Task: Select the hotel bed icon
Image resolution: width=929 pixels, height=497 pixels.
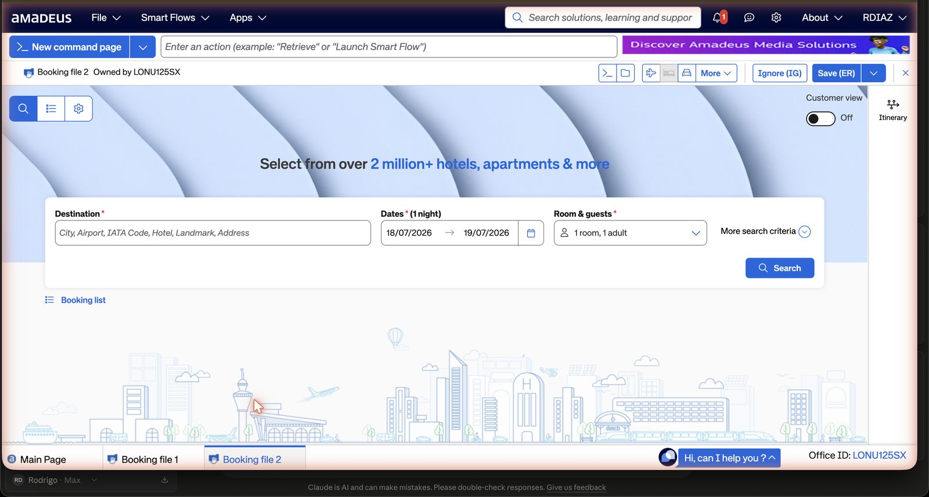Action: [669, 73]
